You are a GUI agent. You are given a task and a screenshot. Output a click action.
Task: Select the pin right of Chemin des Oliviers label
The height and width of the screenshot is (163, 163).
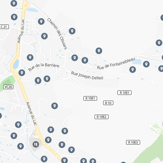click(x=72, y=31)
